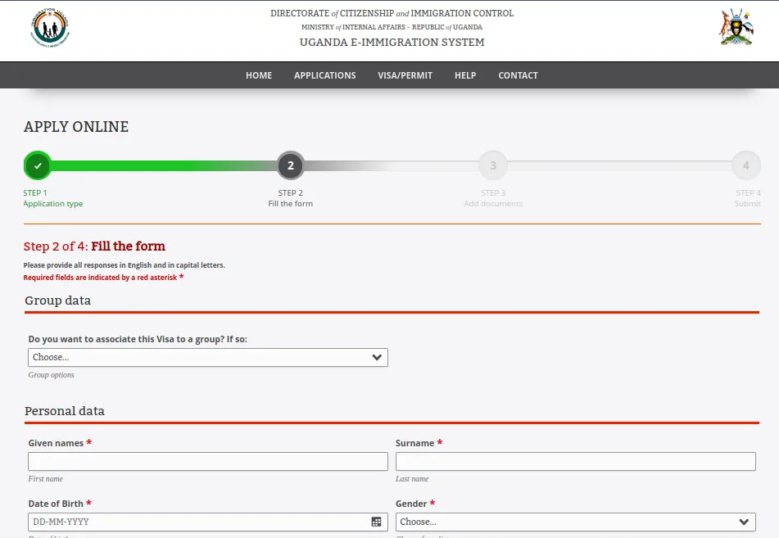This screenshot has width=779, height=538.
Task: Open the group association dropdown
Action: pyautogui.click(x=208, y=357)
